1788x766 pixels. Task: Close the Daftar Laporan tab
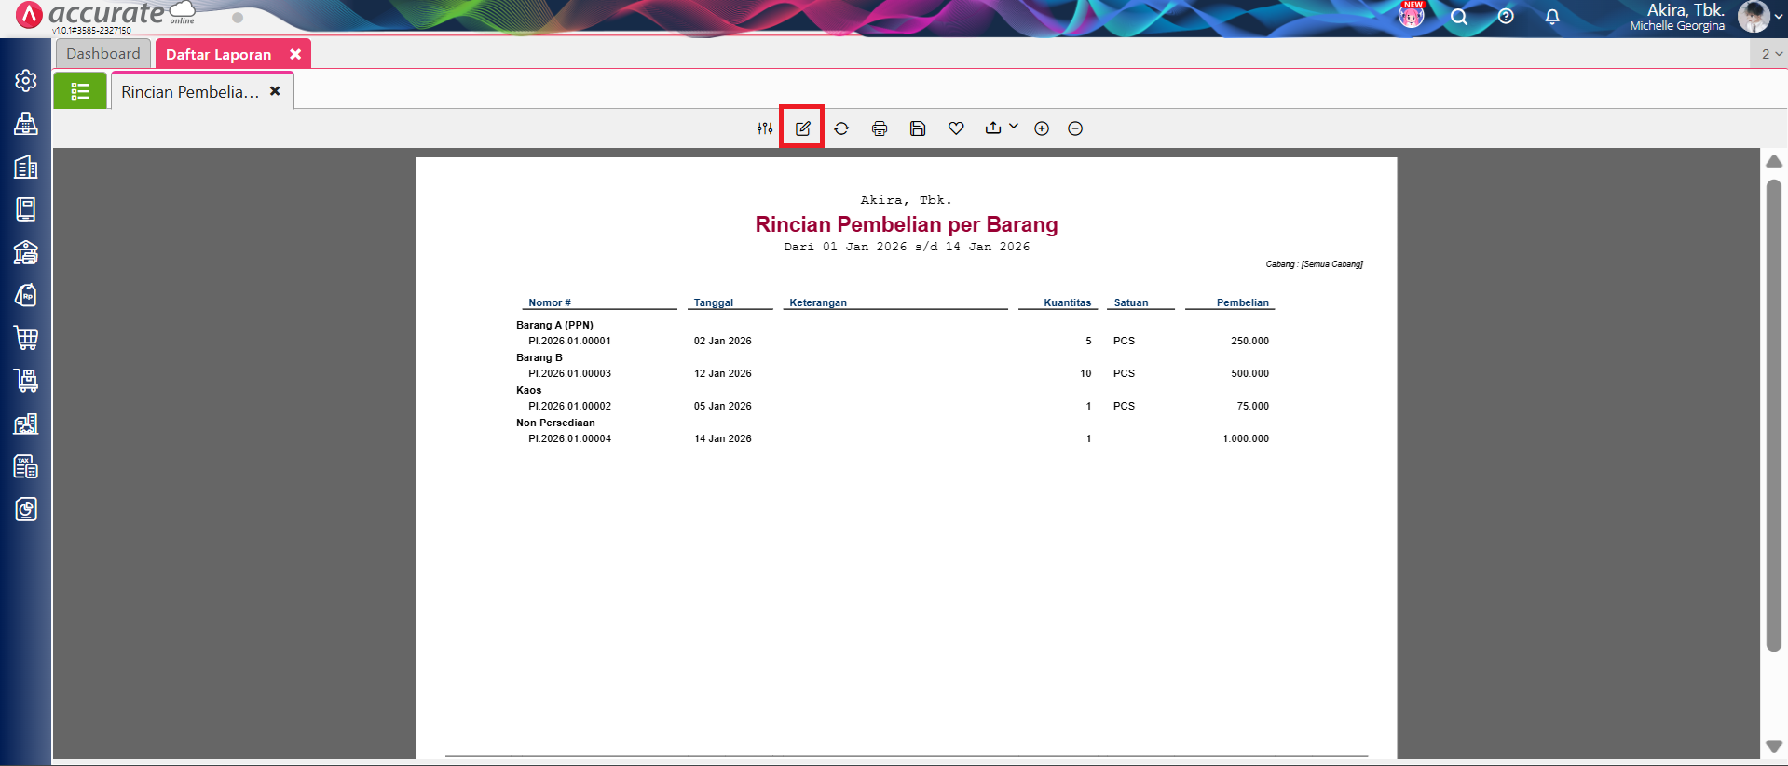[295, 54]
